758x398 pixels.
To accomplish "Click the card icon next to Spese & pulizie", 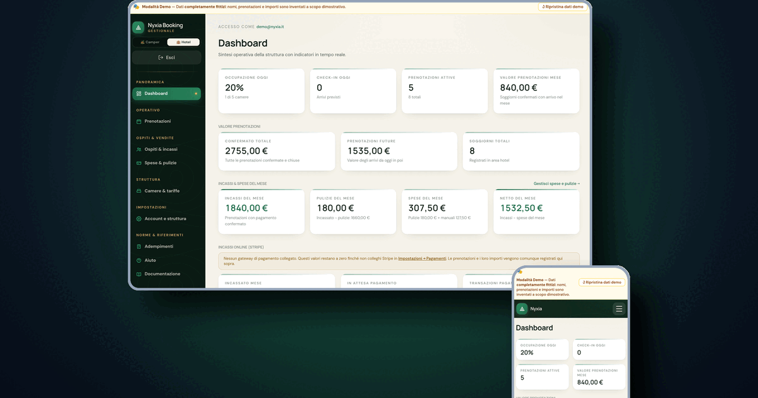I will pyautogui.click(x=139, y=163).
